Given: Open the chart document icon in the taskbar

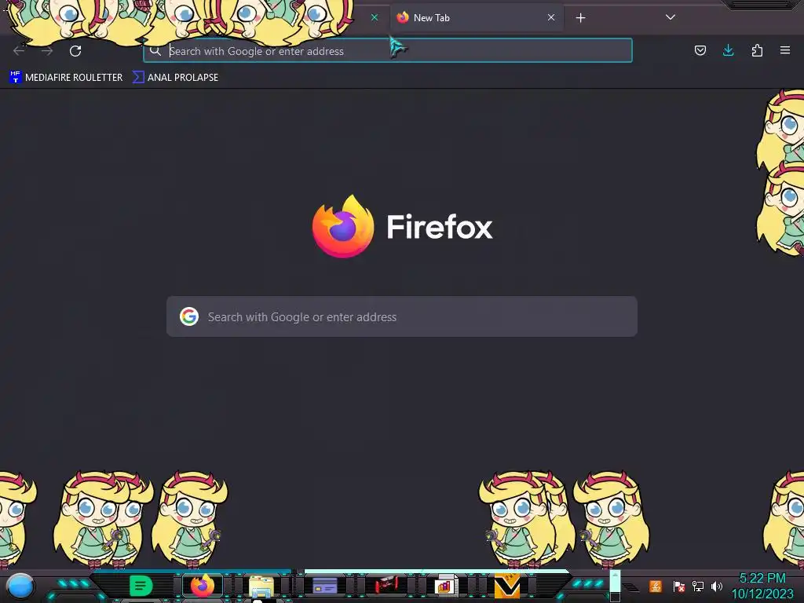Looking at the screenshot, I should pyautogui.click(x=446, y=586).
